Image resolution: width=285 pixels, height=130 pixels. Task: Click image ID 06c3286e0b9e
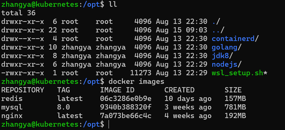pyautogui.click(x=125, y=99)
